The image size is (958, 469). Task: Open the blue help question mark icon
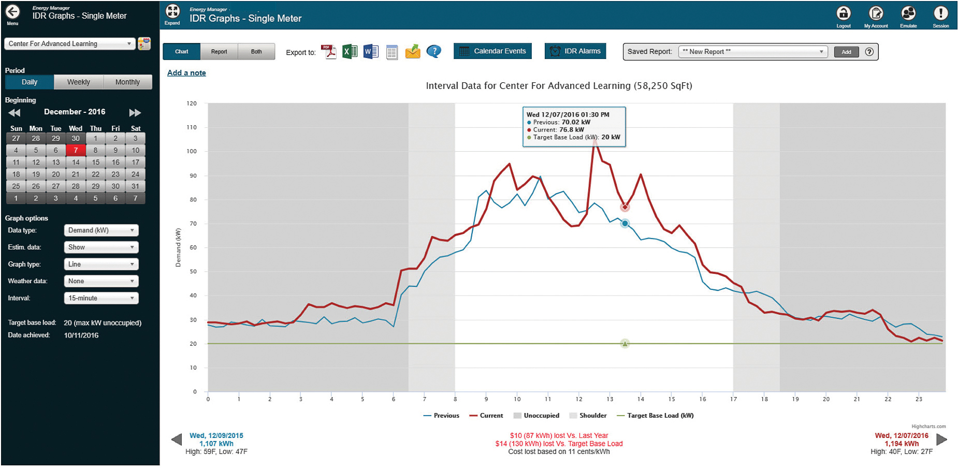click(434, 51)
